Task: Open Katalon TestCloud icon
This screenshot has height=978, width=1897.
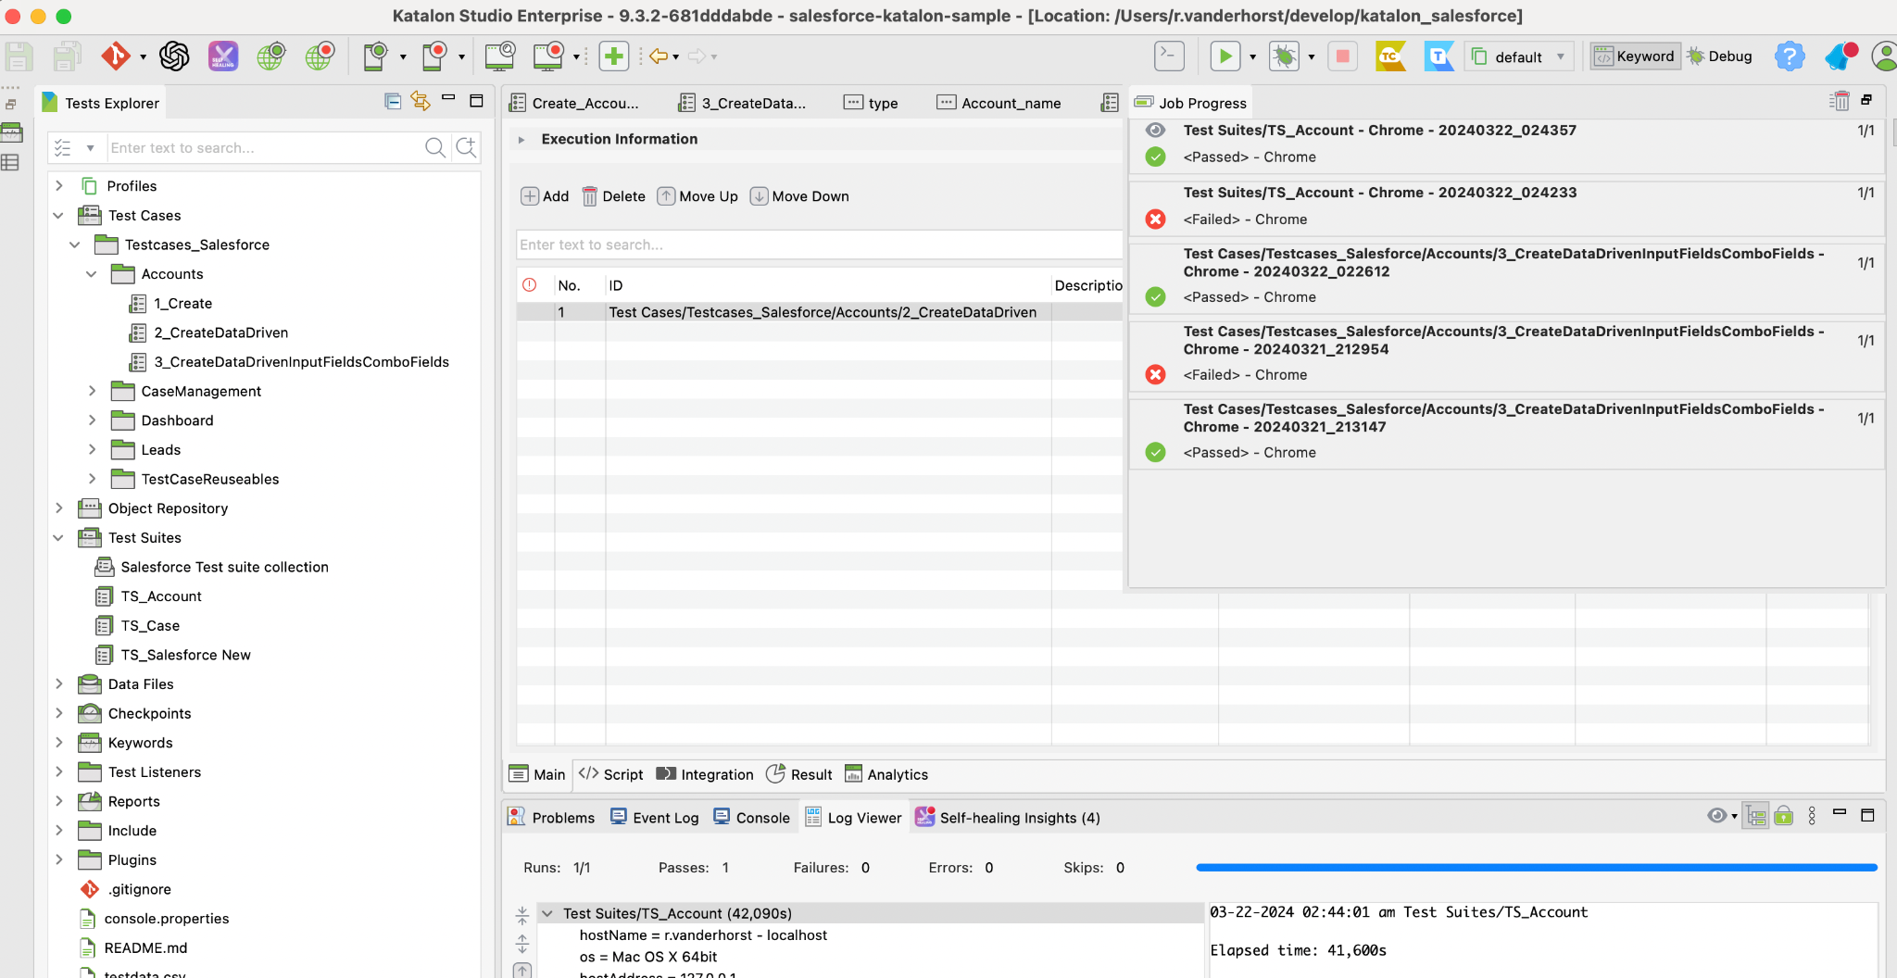Action: coord(1390,56)
